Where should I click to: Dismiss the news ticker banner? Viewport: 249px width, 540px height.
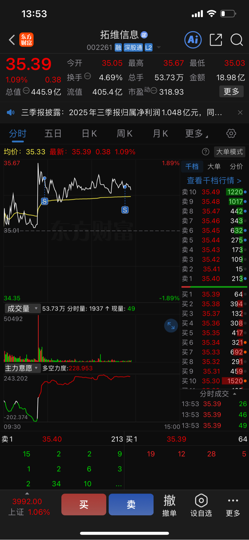(240, 112)
